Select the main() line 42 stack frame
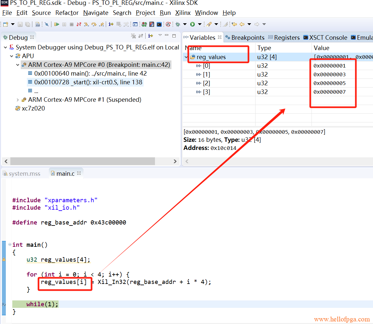The image size is (373, 324). tap(90, 74)
